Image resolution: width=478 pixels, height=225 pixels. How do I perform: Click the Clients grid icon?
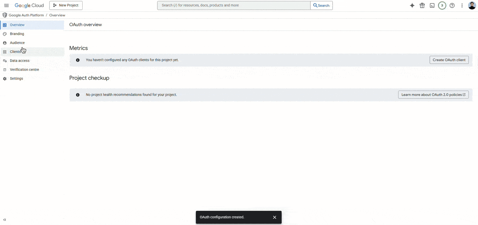[4, 51]
